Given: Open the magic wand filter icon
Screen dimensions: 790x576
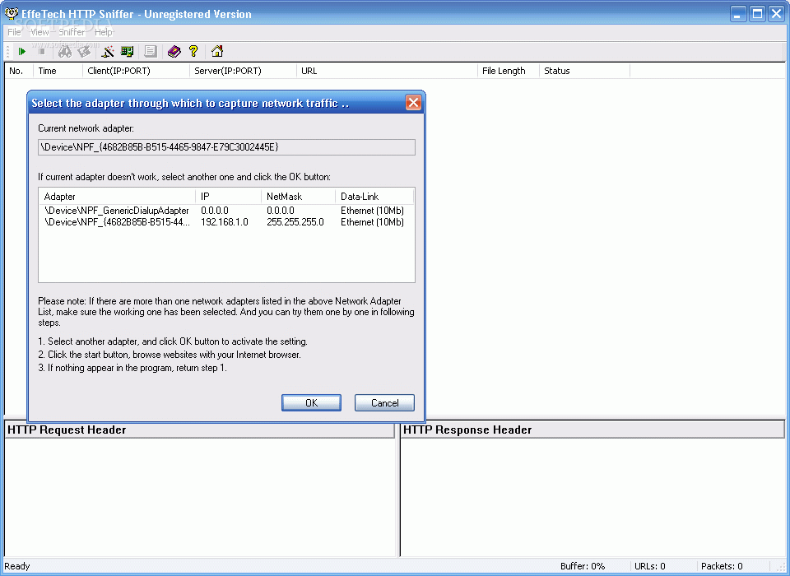Looking at the screenshot, I should [108, 51].
